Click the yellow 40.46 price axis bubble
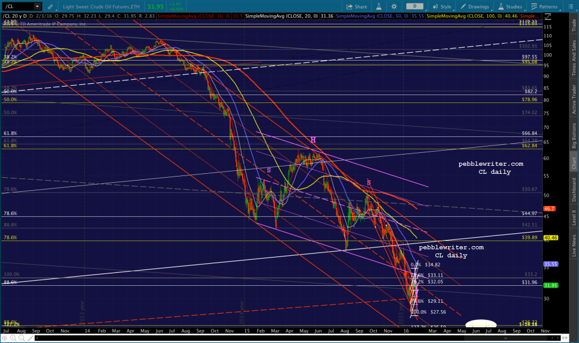The height and width of the screenshot is (343, 579). [550, 238]
